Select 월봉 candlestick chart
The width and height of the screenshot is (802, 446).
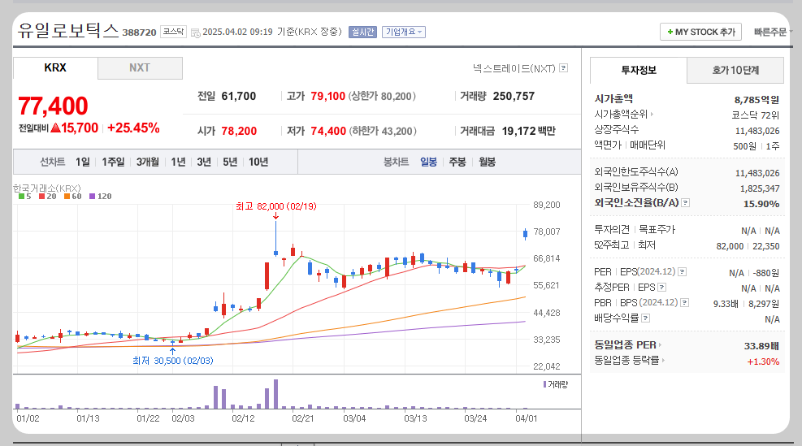click(x=487, y=162)
